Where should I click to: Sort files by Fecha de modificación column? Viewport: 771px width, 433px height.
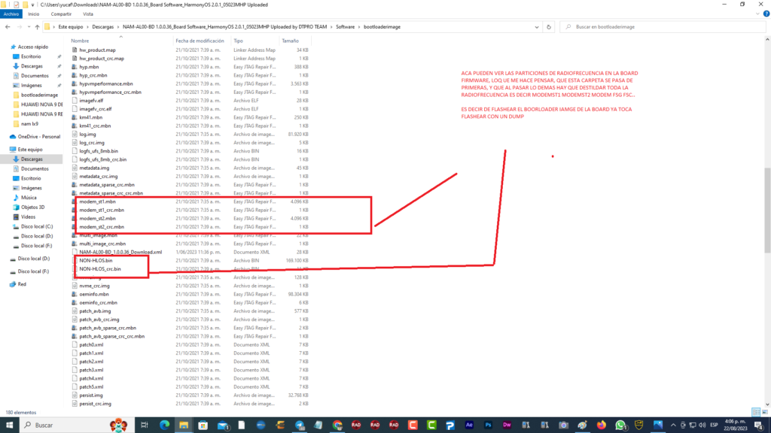point(200,41)
